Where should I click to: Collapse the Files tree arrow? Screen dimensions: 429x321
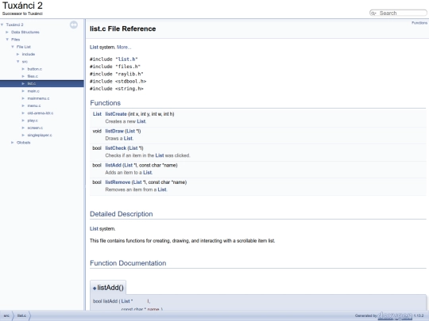point(7,40)
